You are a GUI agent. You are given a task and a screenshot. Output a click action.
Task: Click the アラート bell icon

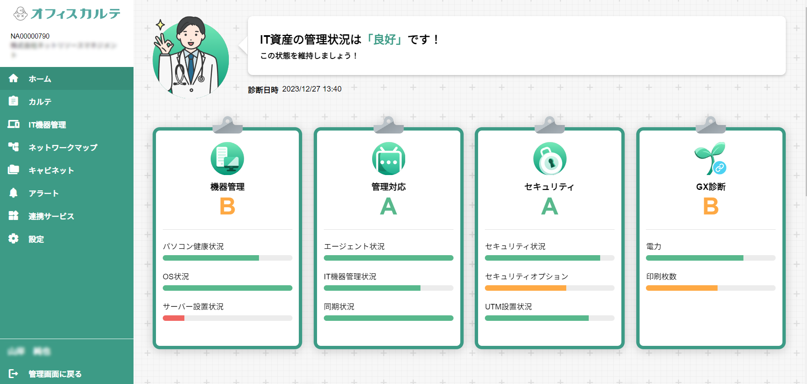point(14,193)
